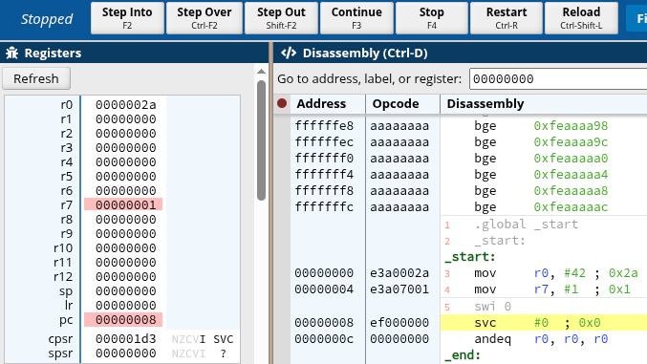
Task: Click highlighted svc #0 instruction
Action: 544,322
